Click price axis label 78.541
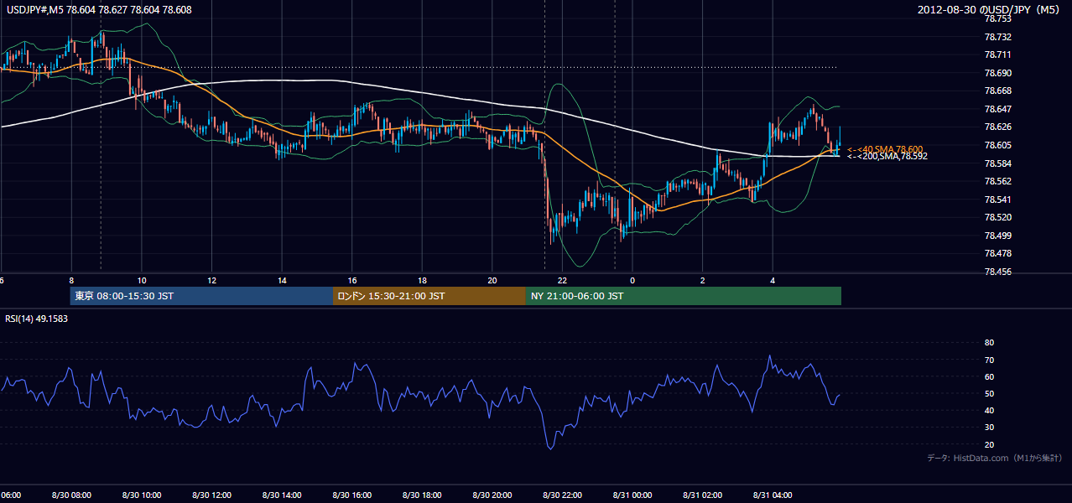This screenshot has width=1072, height=503. tap(997, 200)
